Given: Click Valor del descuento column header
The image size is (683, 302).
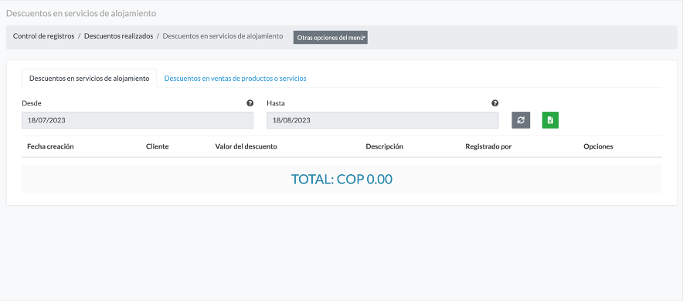Looking at the screenshot, I should 246,146.
